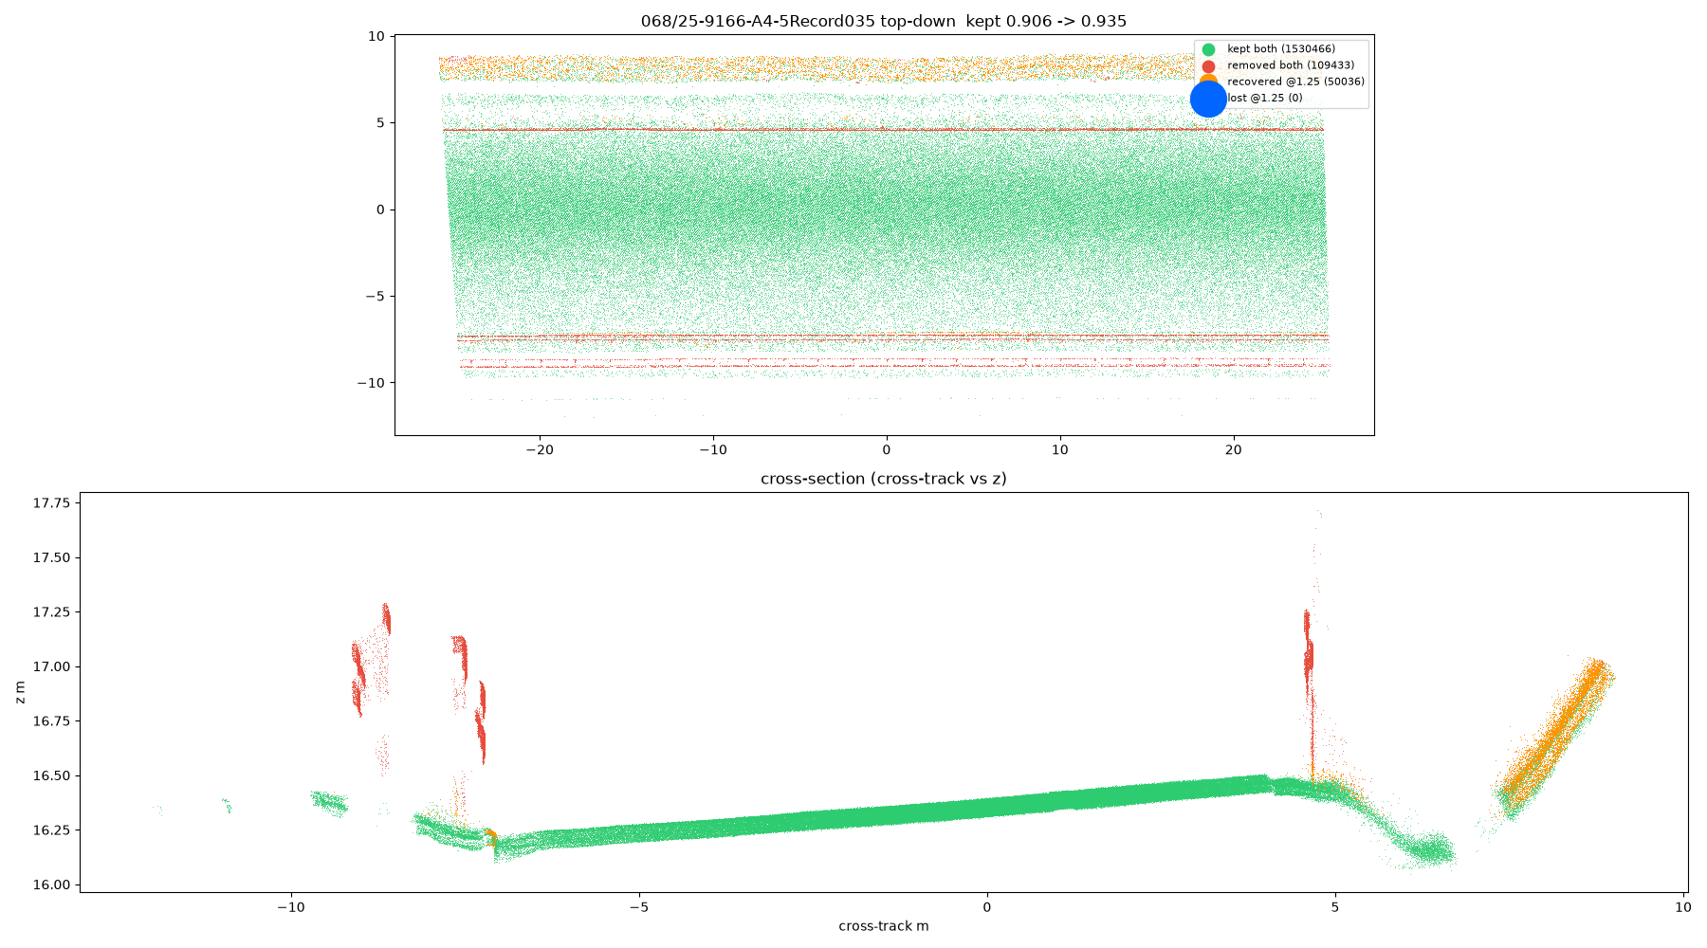
Task: Click the large blue 'lost @1.25' legend marker
Action: click(1208, 99)
